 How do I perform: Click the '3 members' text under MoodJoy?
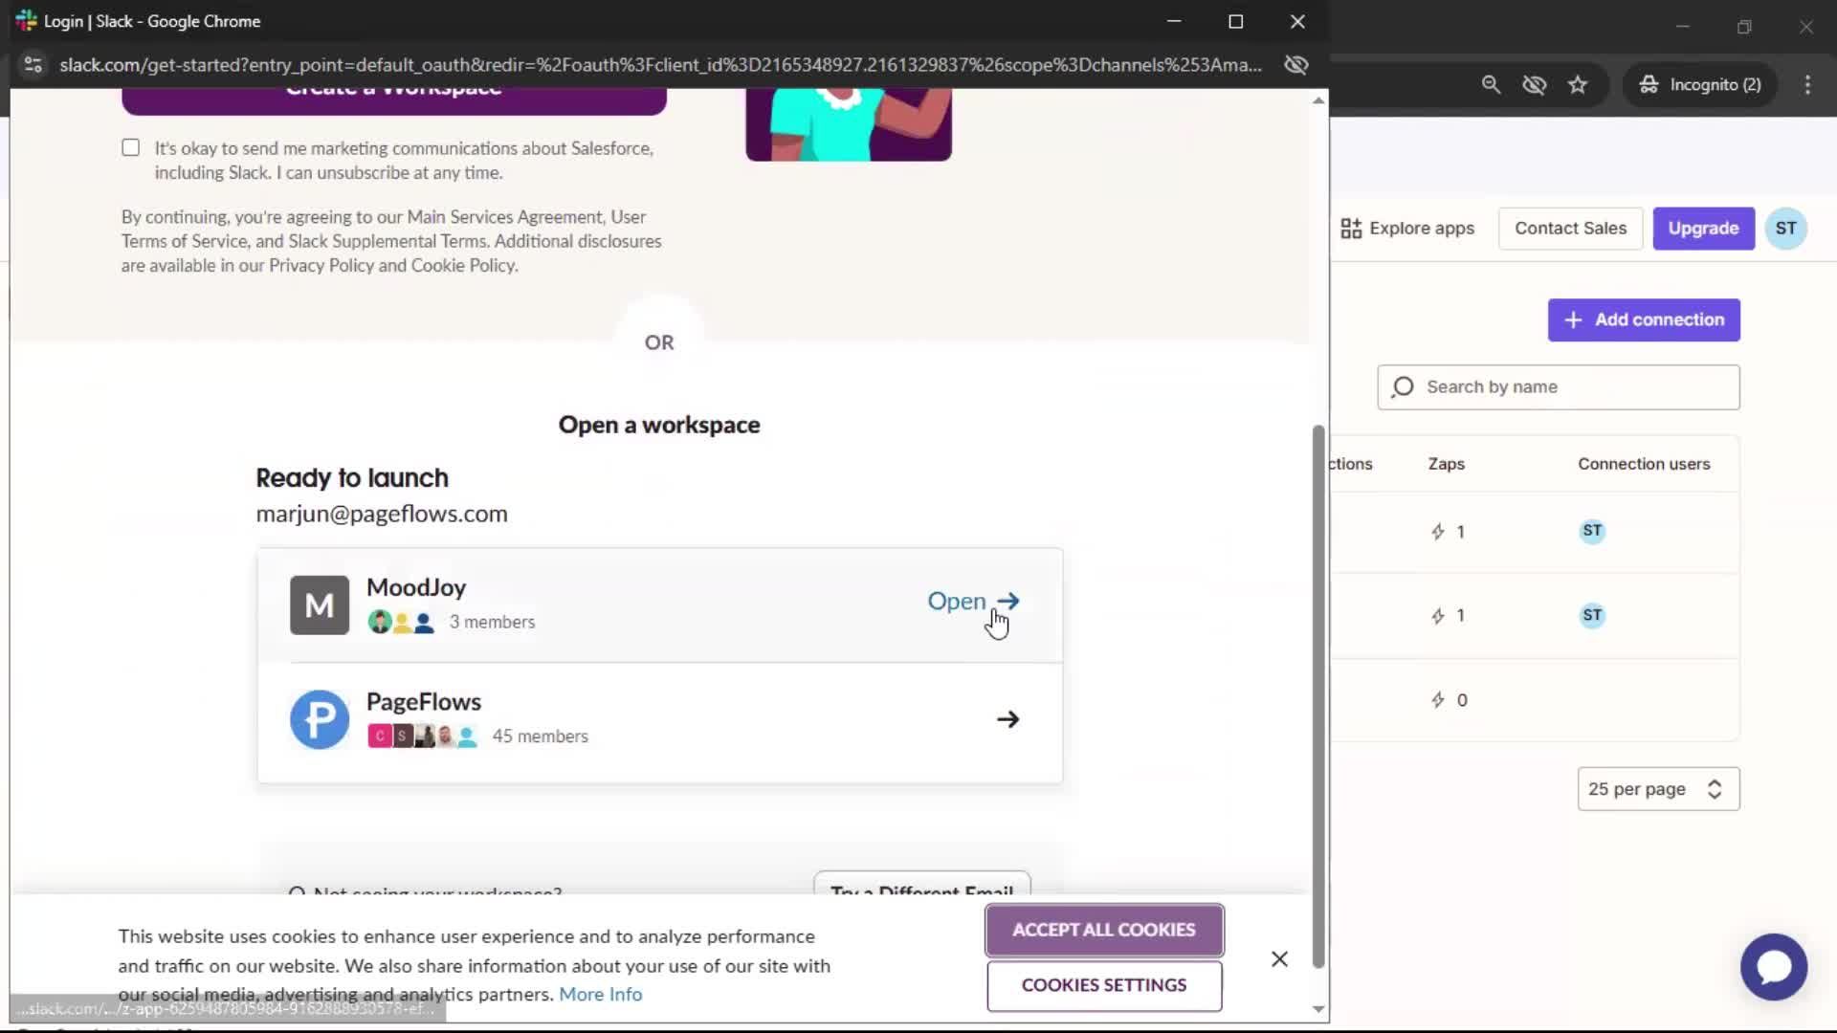click(492, 623)
